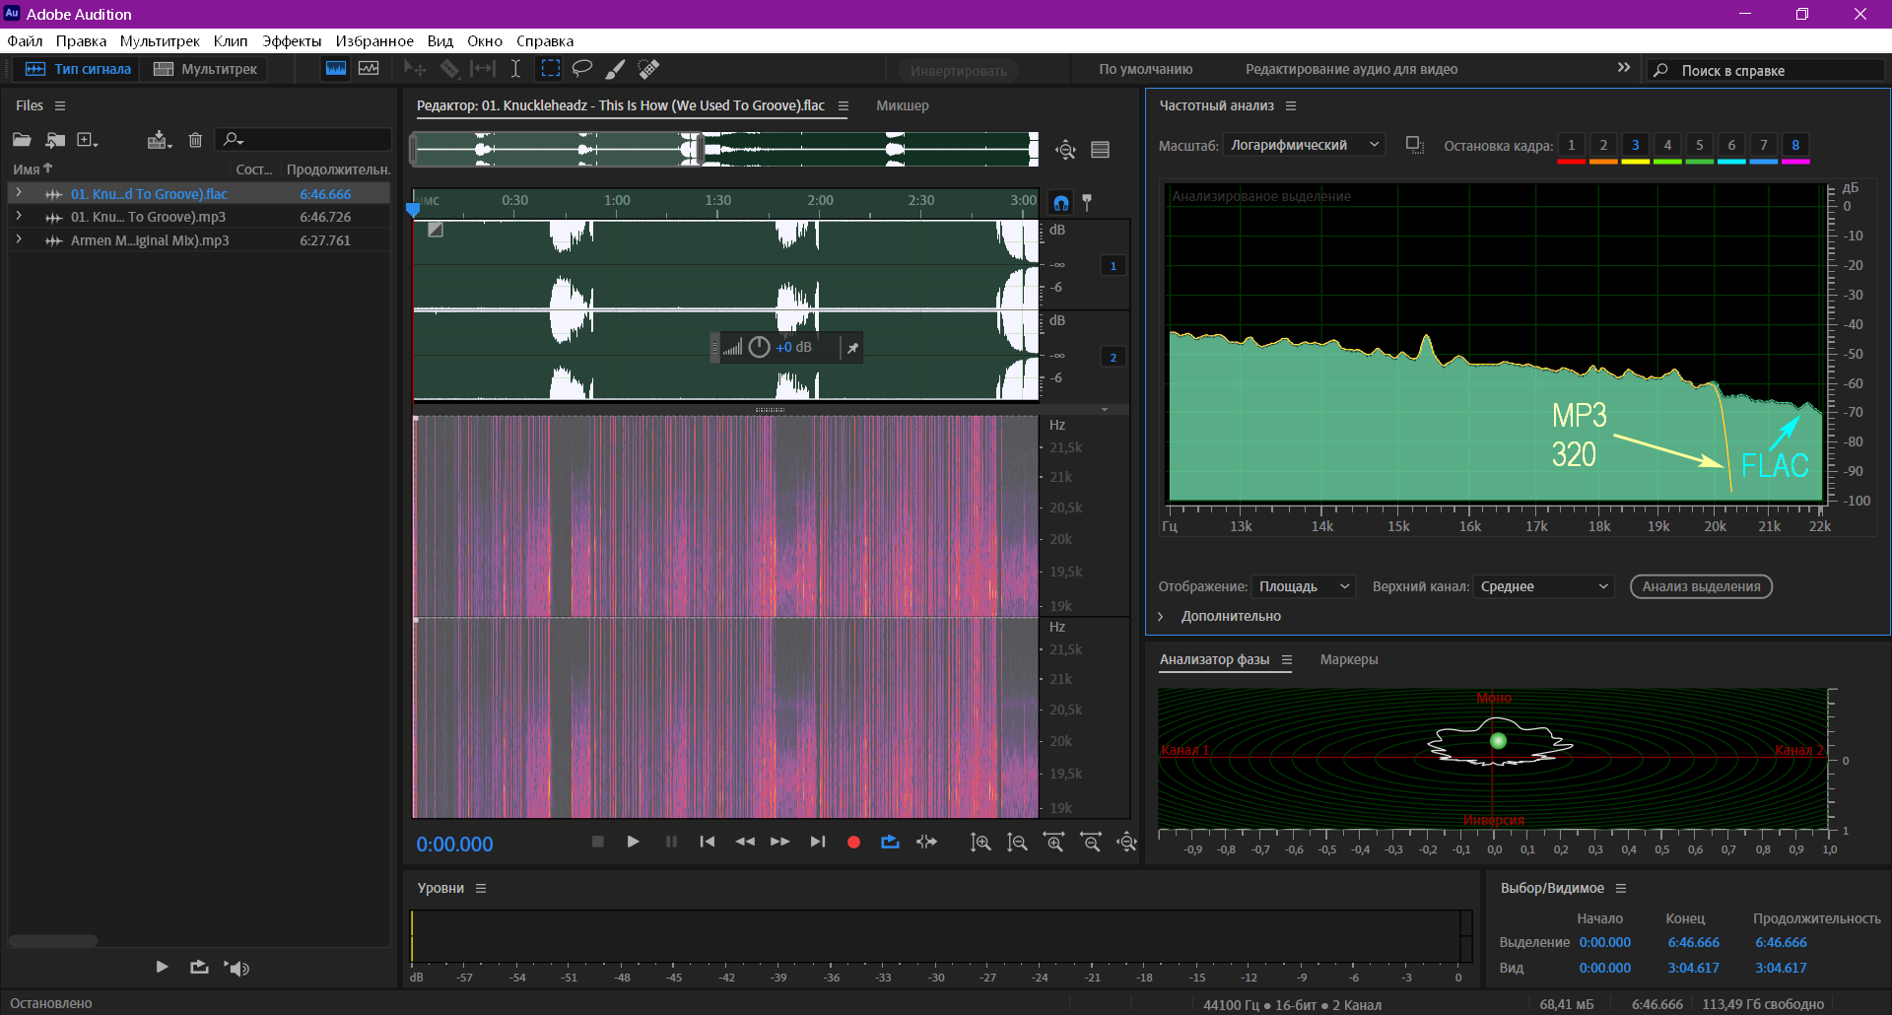Open the Масштаб Логарифмический dropdown
Viewport: 1892px width, 1015px height.
coord(1304,145)
